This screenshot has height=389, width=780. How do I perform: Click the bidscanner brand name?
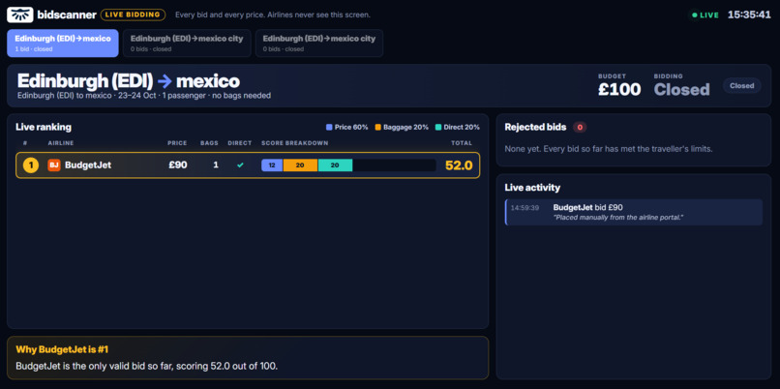point(67,15)
